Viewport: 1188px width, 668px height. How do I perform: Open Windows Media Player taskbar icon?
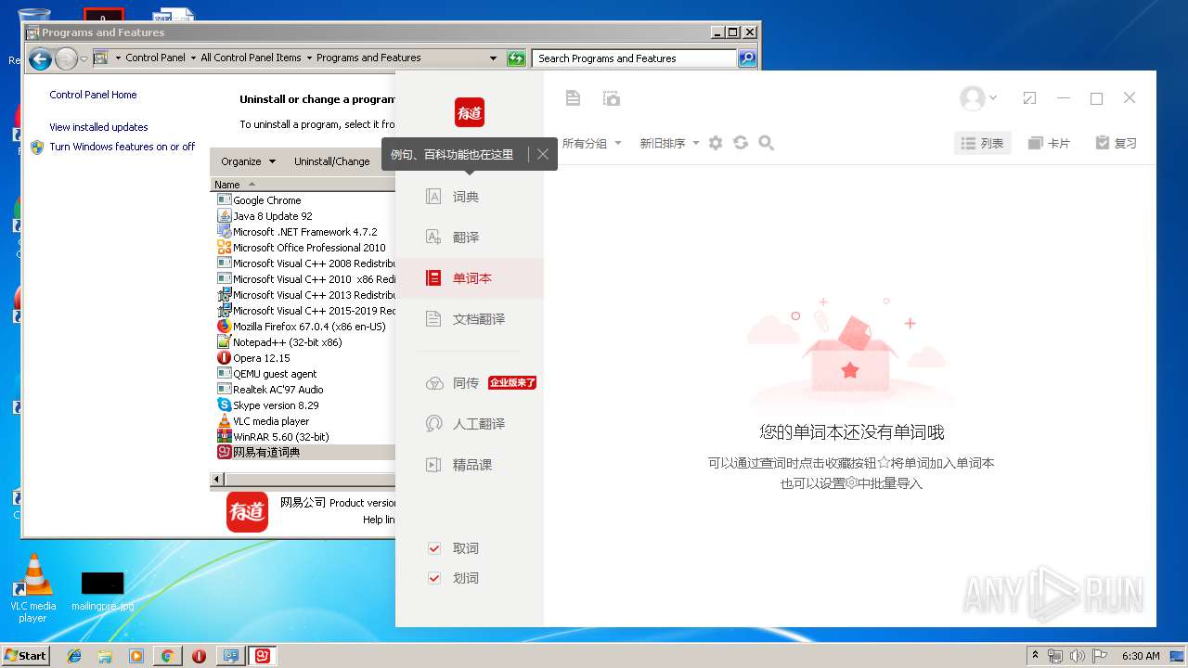(136, 656)
